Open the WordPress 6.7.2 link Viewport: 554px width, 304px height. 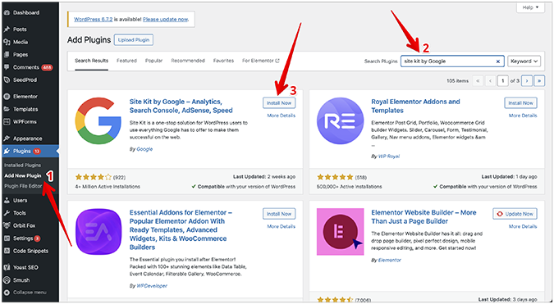pyautogui.click(x=94, y=20)
